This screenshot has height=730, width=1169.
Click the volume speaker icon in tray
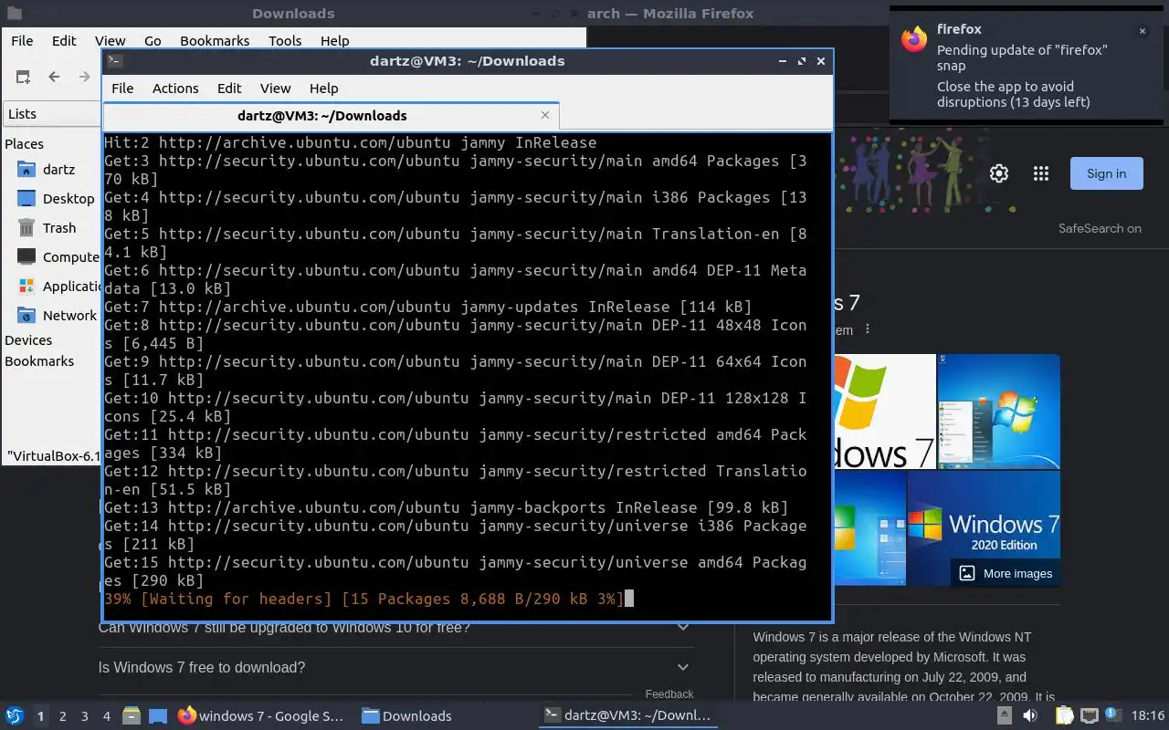(x=1030, y=715)
